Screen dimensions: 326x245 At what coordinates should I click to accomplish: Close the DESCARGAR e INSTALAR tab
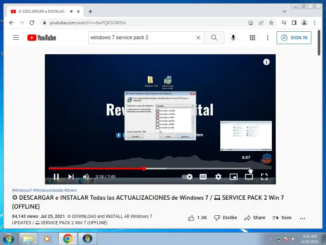[x=78, y=11]
